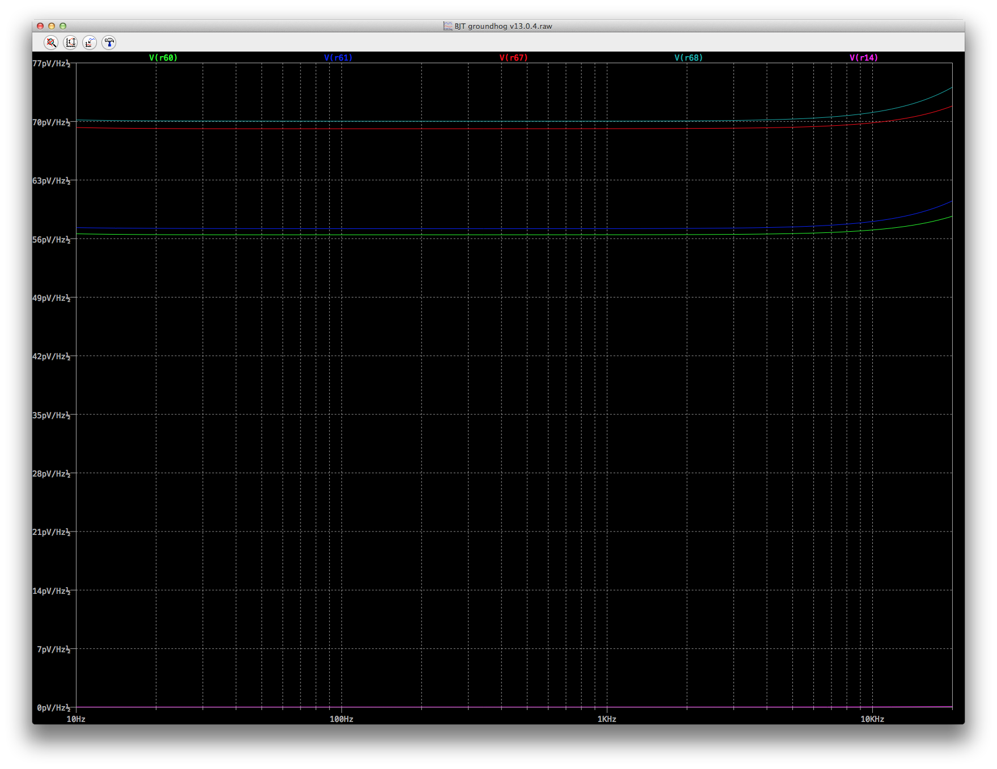The image size is (997, 769).
Task: Click the add traces to plot icon
Action: tap(90, 43)
